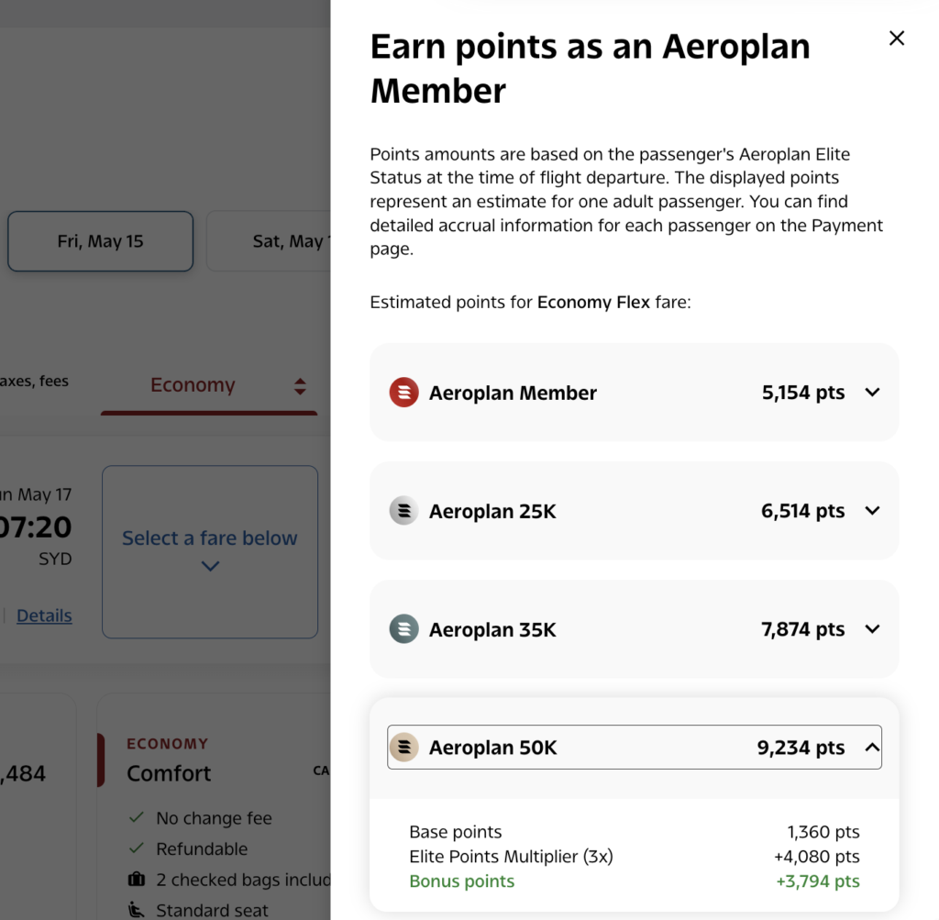Expand the Aeroplan Member points breakdown

pos(872,392)
